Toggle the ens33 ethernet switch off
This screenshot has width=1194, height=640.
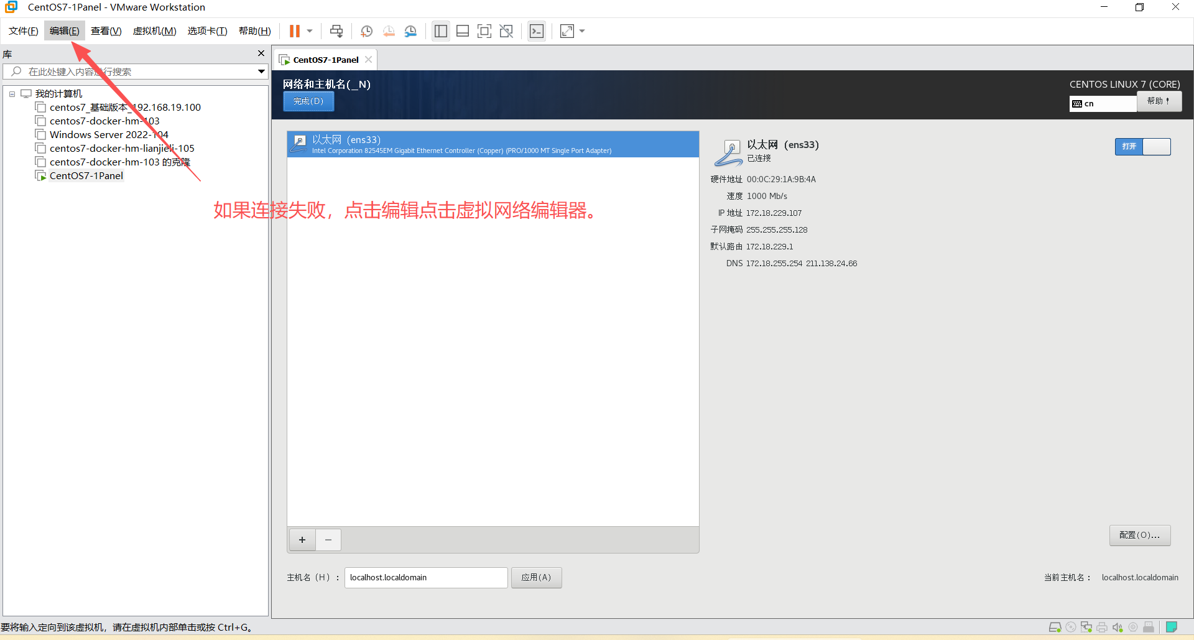pos(1142,146)
